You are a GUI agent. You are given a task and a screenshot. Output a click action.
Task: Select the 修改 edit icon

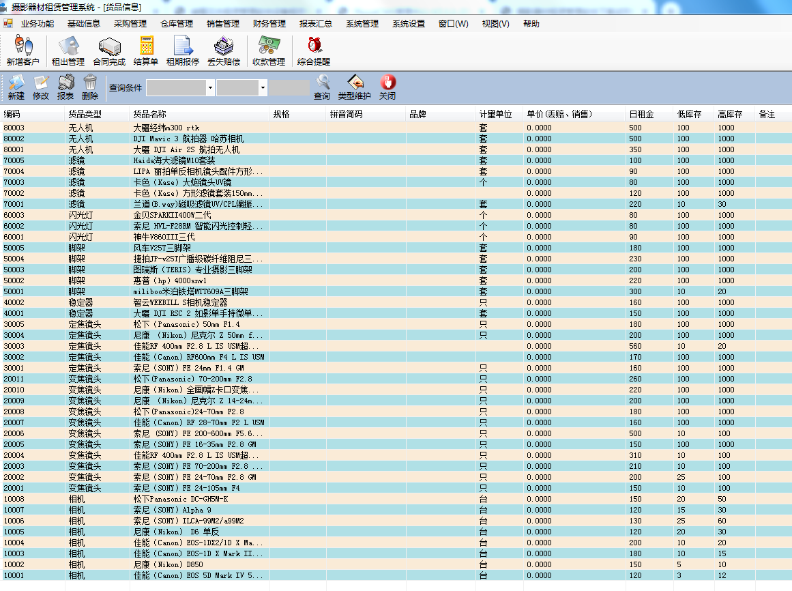[41, 86]
